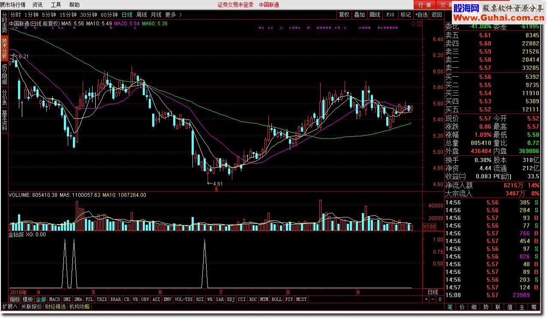Add stock with +自选 button

pos(421,15)
